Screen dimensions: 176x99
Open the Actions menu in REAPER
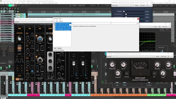[28, 3]
